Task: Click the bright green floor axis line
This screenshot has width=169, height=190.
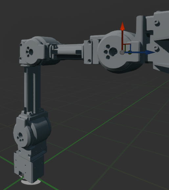Action: coord(106,121)
